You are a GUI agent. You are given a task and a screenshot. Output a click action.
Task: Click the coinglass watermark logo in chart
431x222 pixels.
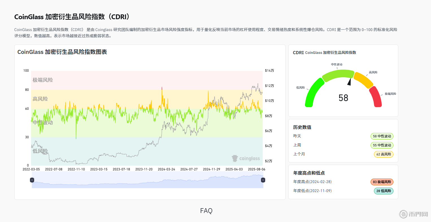246,159
